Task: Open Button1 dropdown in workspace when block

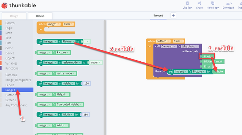Action: 163,41
